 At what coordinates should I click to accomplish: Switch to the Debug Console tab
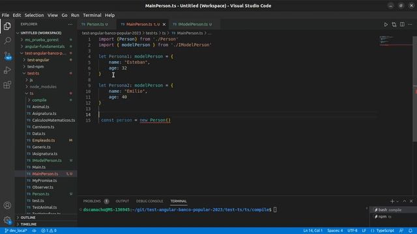pyautogui.click(x=149, y=201)
